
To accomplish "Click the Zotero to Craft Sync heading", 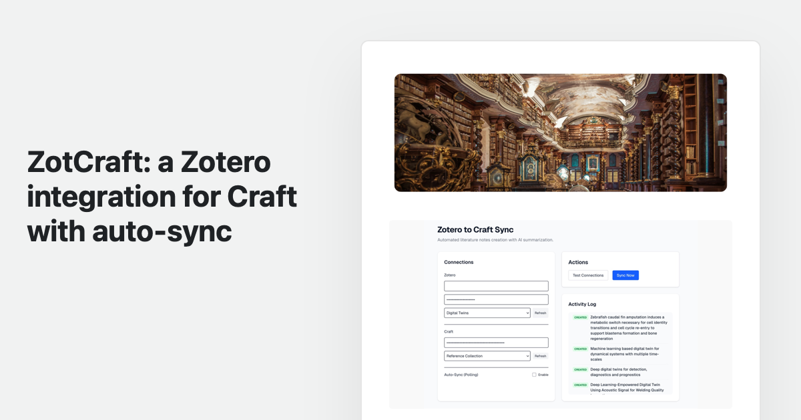I will (475, 229).
